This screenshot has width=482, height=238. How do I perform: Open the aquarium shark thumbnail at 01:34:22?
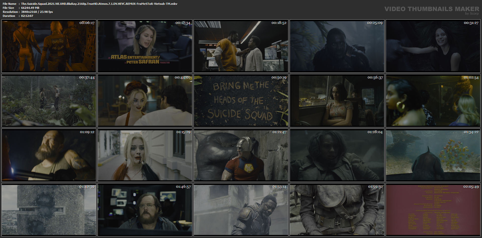click(x=433, y=155)
